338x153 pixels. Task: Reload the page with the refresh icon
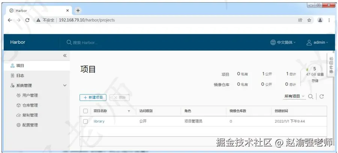click(27, 20)
